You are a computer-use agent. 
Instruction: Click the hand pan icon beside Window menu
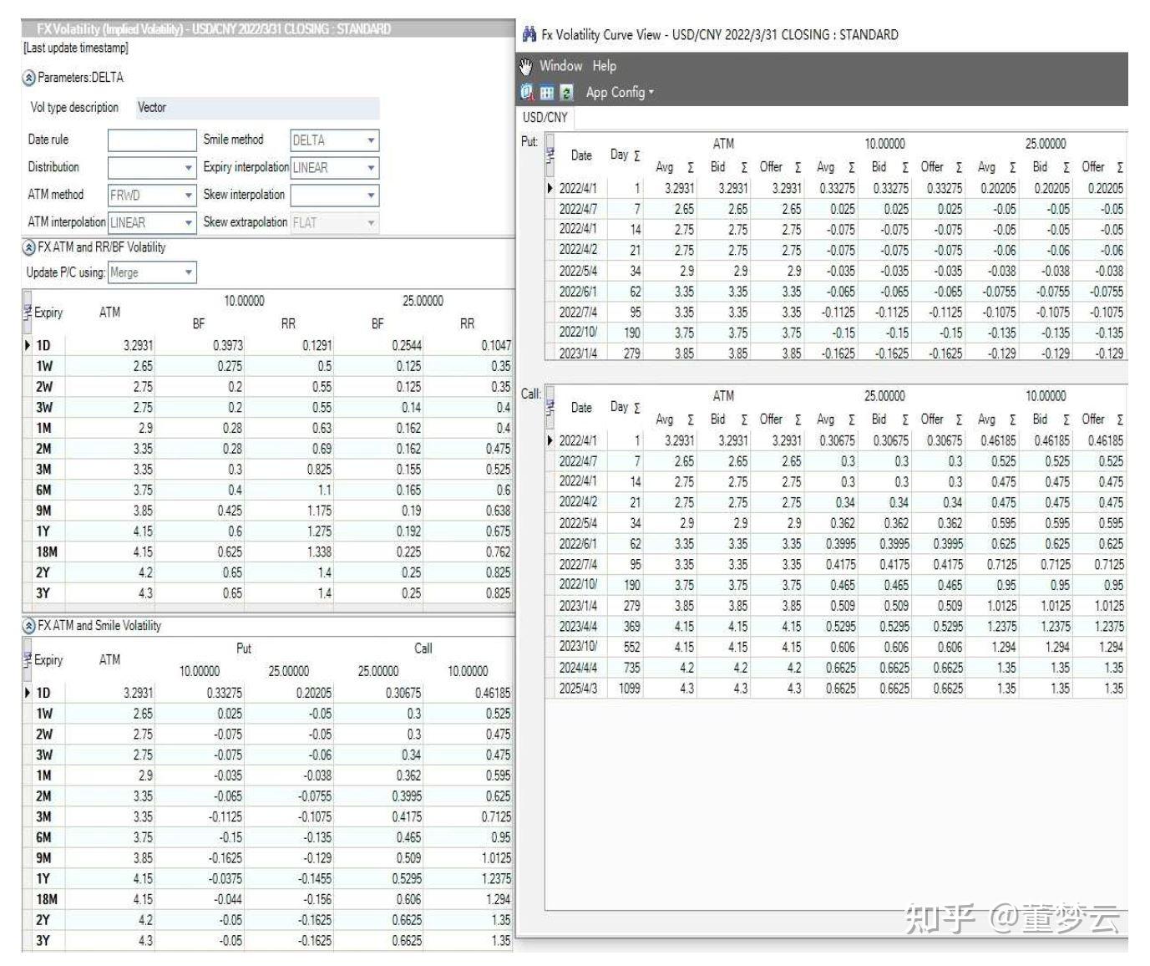525,67
